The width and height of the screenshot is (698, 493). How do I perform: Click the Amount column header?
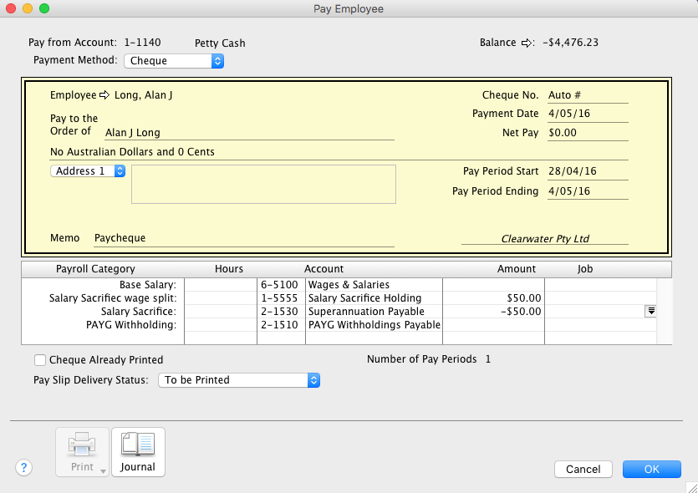(x=516, y=269)
